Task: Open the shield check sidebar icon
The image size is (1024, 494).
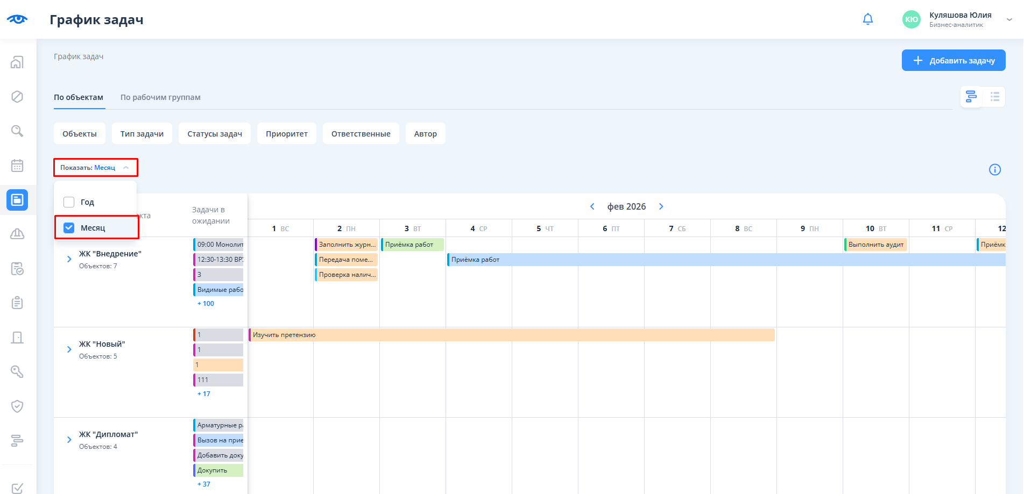Action: click(x=17, y=406)
